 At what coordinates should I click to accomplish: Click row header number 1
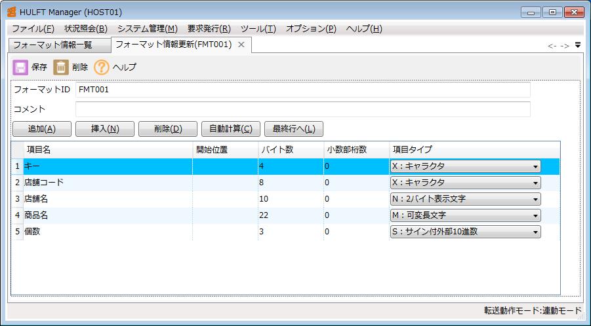[x=17, y=166]
